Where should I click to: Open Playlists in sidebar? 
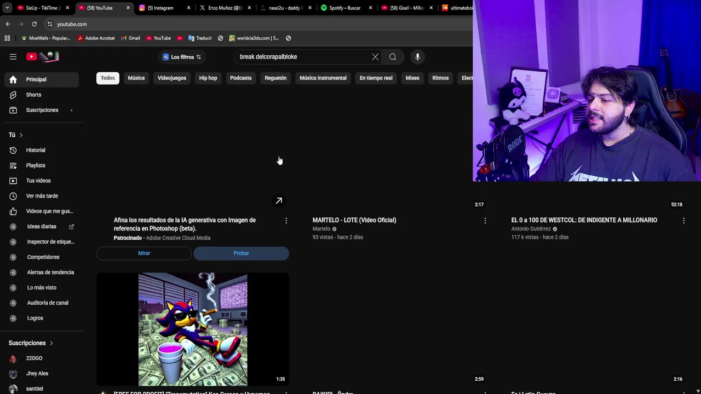42,165
